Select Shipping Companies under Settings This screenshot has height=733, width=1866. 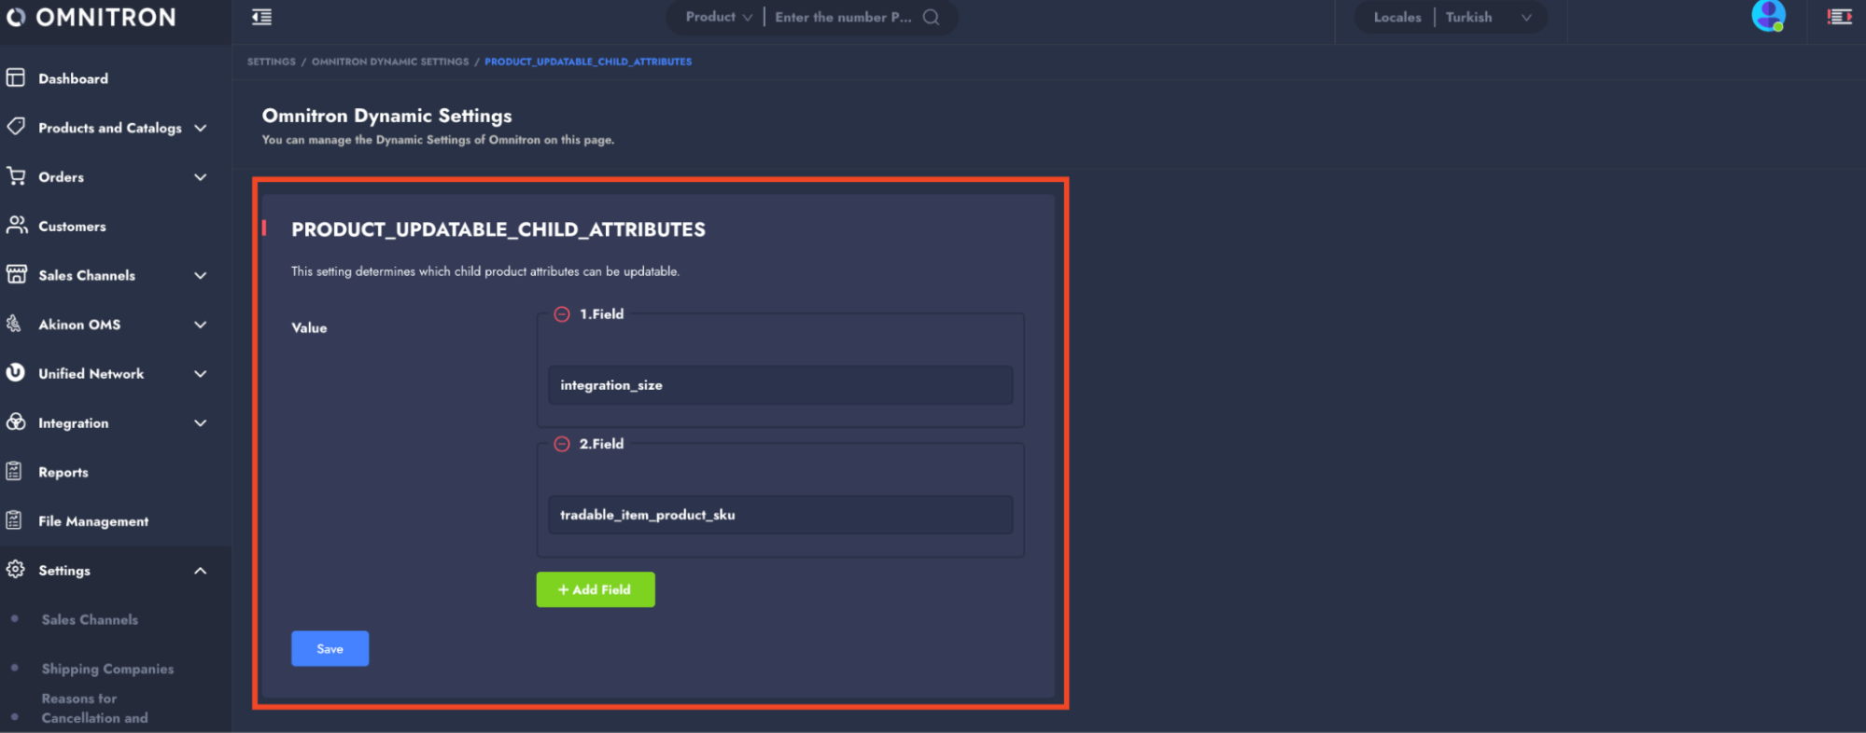107,669
